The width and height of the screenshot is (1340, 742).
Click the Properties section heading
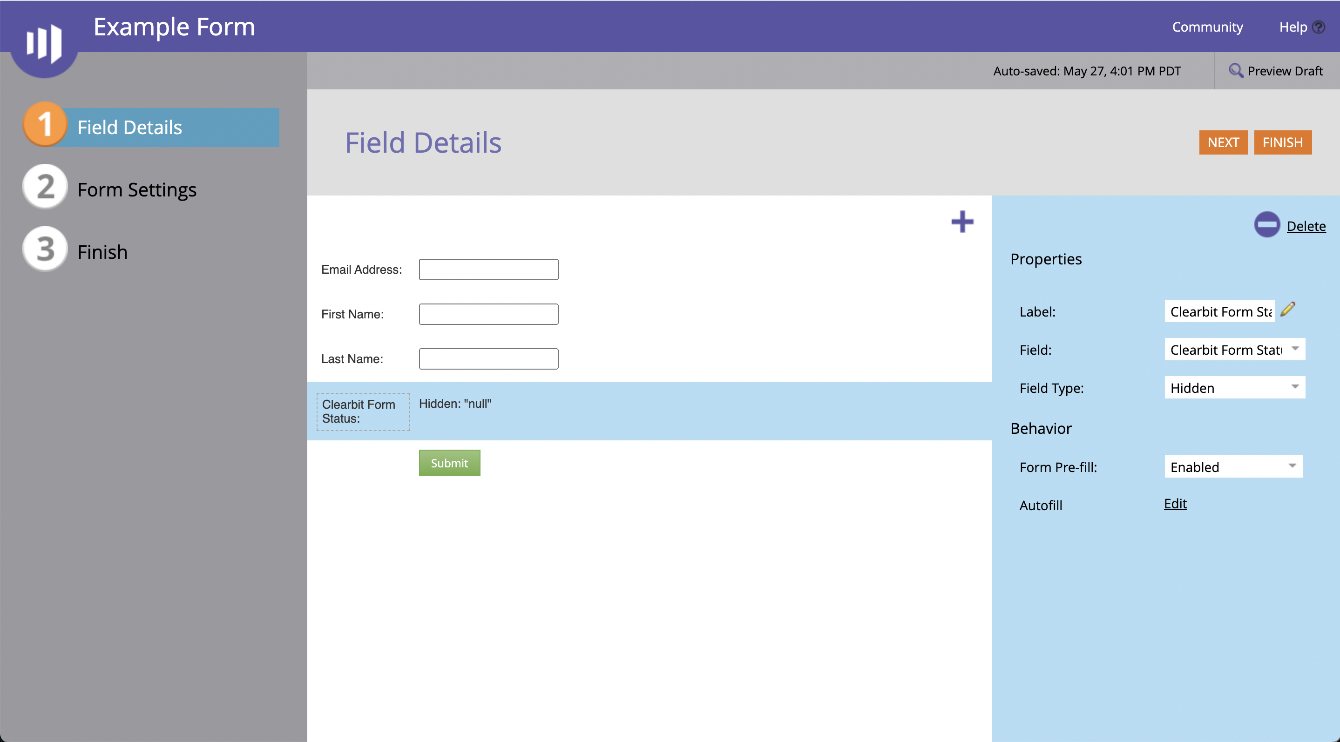pos(1046,259)
